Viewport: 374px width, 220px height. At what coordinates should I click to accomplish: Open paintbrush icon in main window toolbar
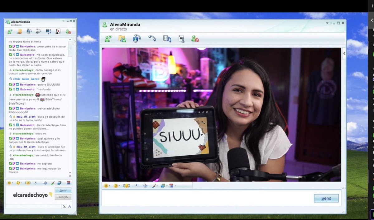click(x=154, y=186)
